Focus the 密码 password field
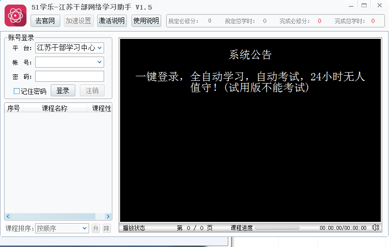The height and width of the screenshot is (247, 389). point(69,76)
